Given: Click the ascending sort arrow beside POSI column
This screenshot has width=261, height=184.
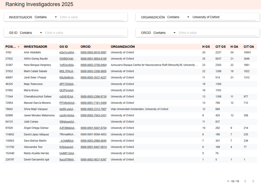Looking at the screenshot, I should coord(19,47).
